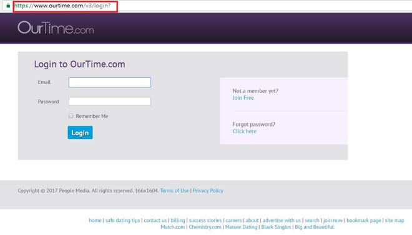Open the search footer link
Screen dimensions: 412x235
(312, 220)
